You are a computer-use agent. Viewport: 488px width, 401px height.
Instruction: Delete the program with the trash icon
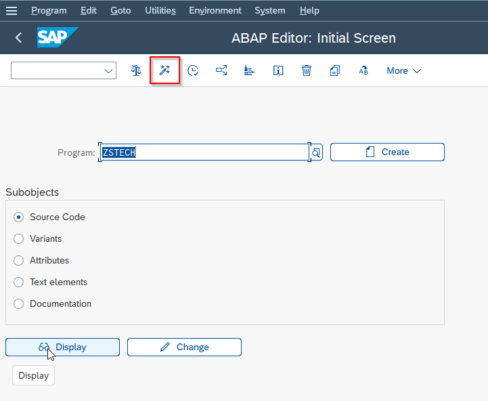pyautogui.click(x=307, y=70)
